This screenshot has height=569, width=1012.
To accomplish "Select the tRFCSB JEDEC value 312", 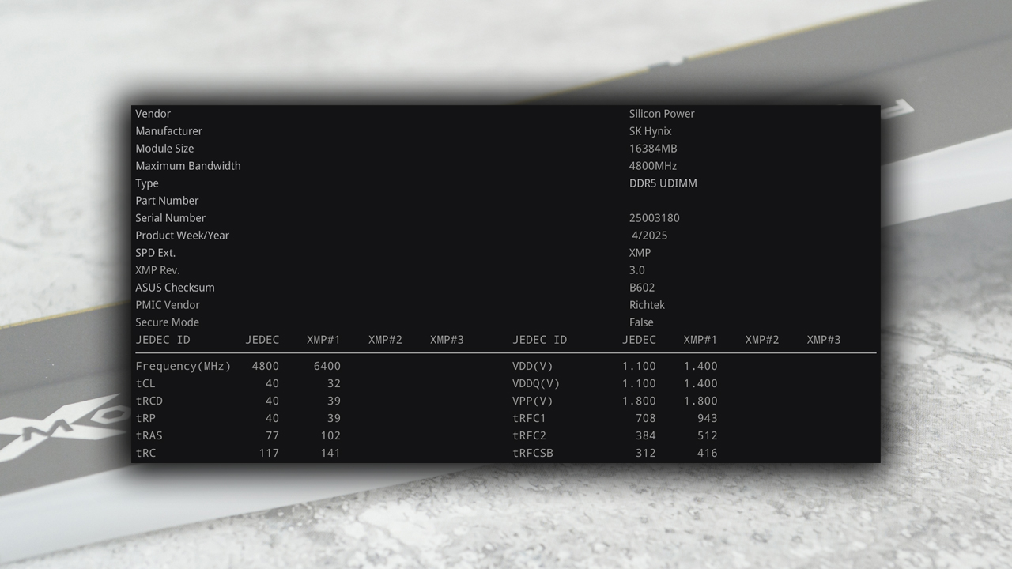I will (x=645, y=453).
